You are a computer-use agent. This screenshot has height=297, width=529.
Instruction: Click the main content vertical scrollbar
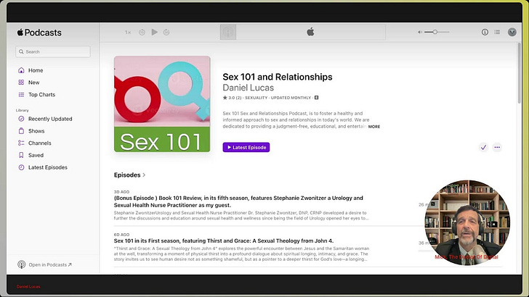(x=520, y=73)
